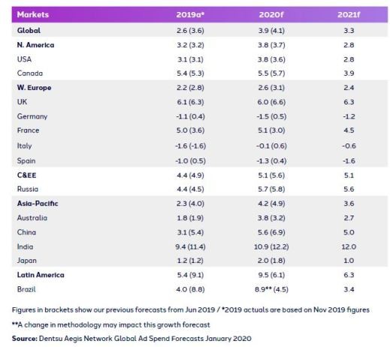Click the Global row label

pos(29,31)
